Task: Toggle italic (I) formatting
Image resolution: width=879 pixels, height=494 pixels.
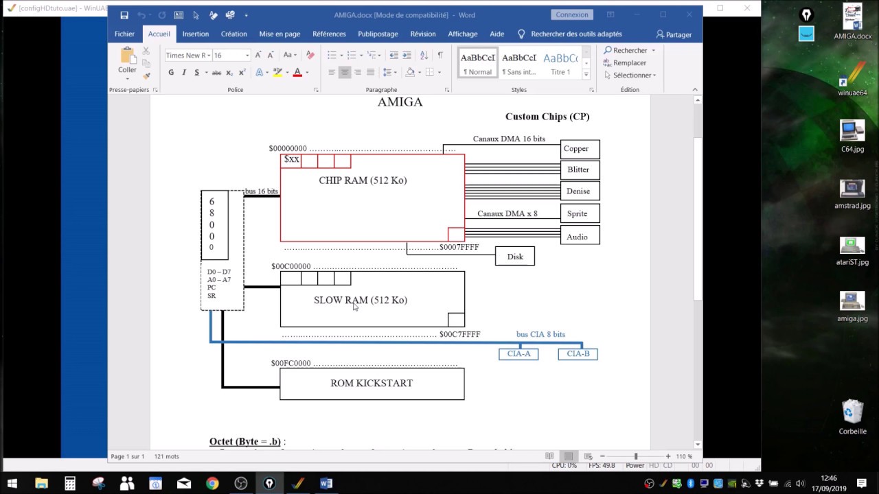Action: click(184, 72)
